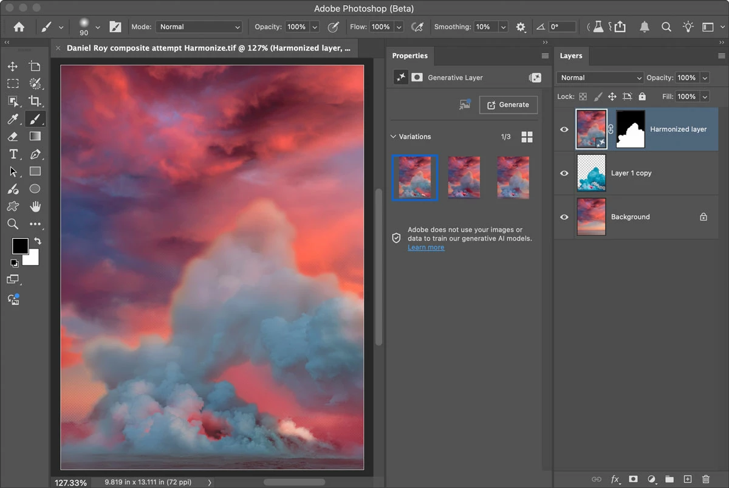This screenshot has width=729, height=488.
Task: Add a layer mask from Layers footer
Action: tap(633, 479)
